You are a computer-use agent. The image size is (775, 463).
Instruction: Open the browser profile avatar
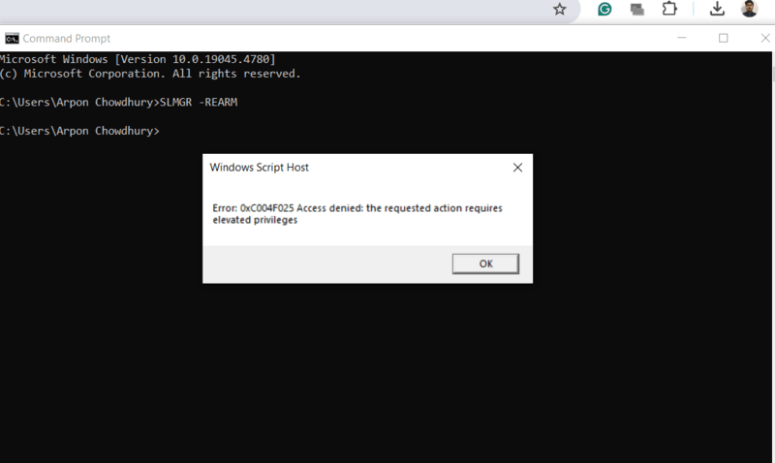[x=749, y=9]
